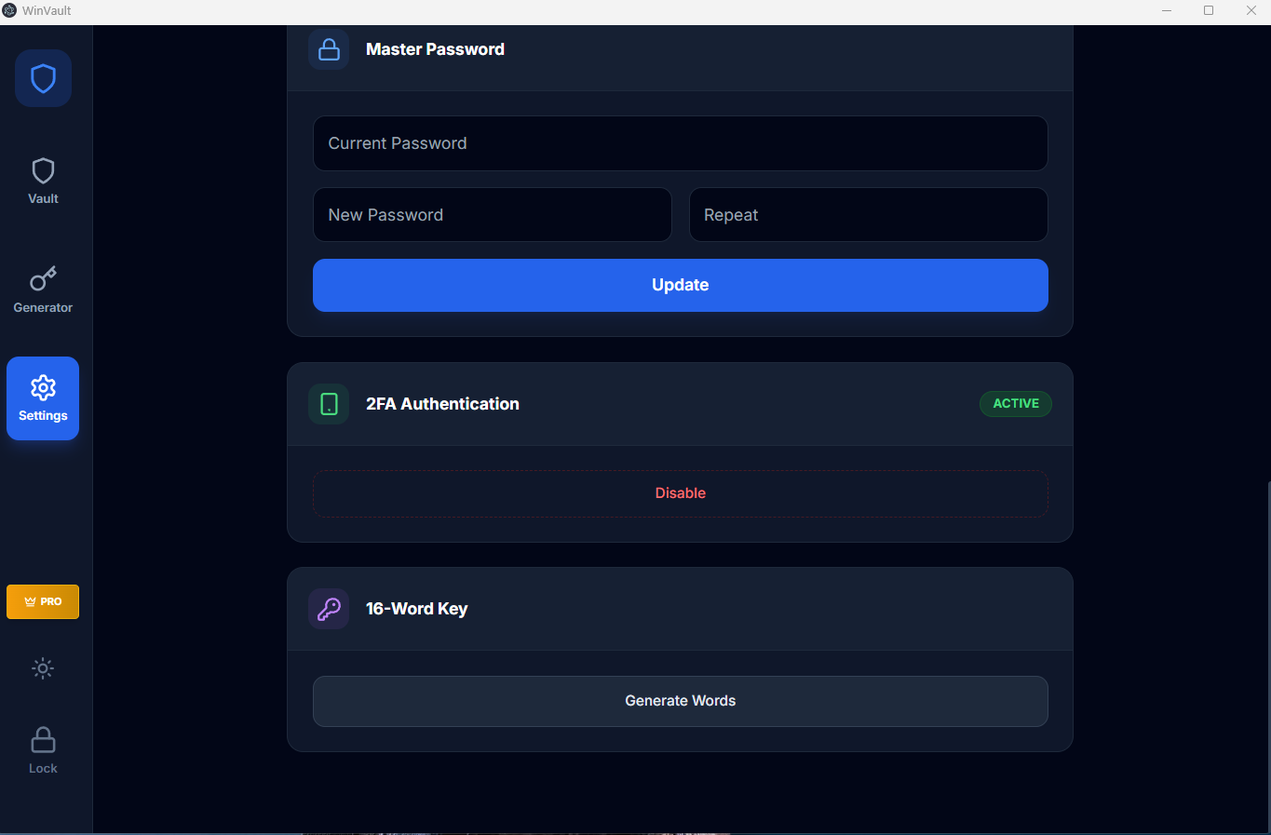This screenshot has height=835, width=1271.
Task: Lock the vault using the Lock icon
Action: coord(43,749)
